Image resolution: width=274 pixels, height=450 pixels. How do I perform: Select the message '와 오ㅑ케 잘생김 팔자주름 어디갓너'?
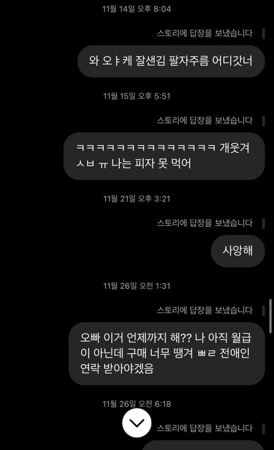coord(171,61)
